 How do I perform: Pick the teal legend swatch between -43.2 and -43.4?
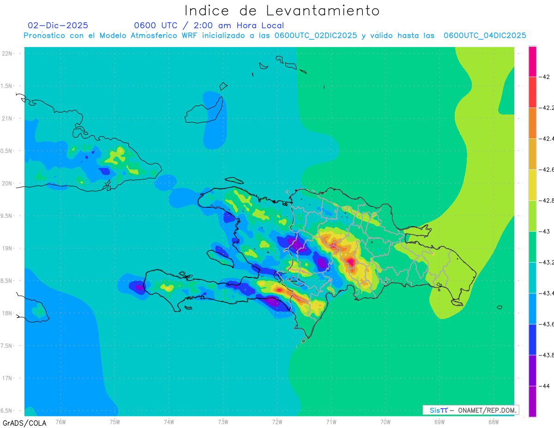coord(532,278)
